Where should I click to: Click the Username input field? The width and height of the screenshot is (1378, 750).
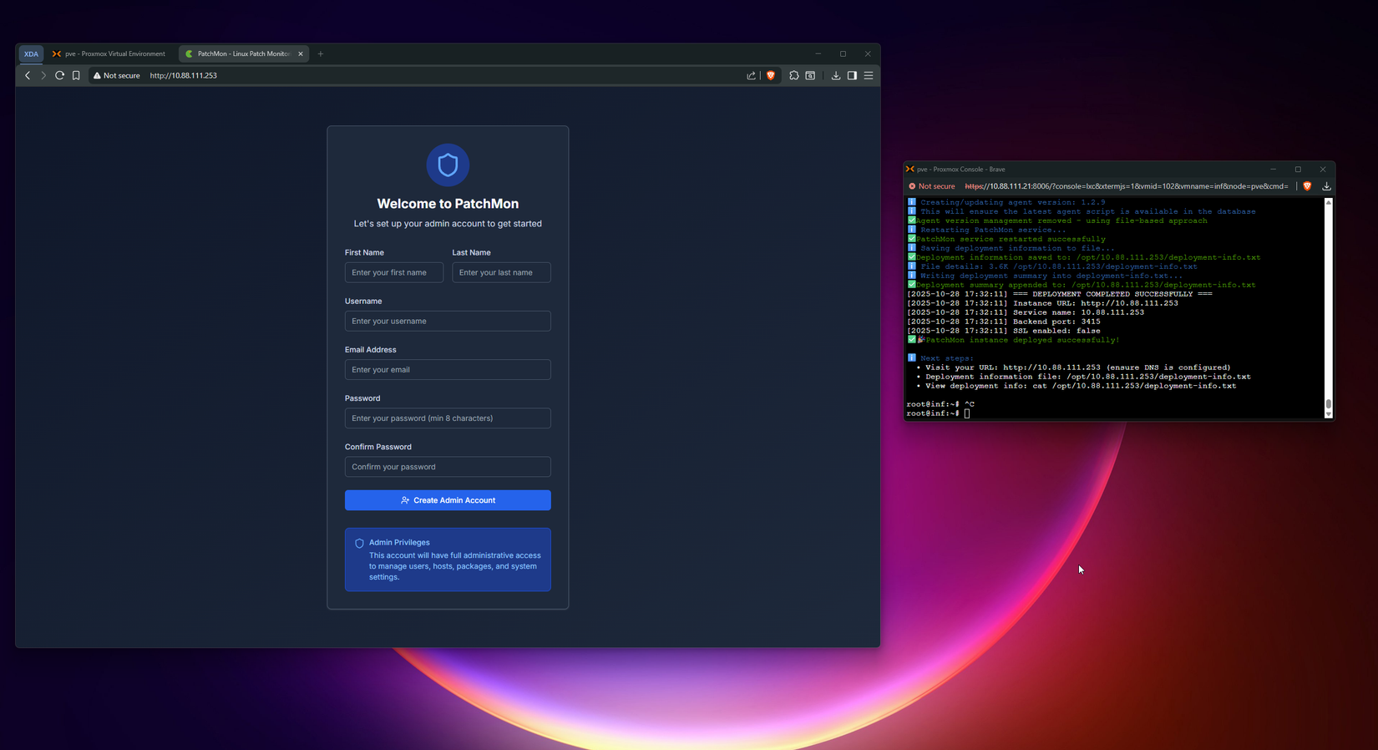pyautogui.click(x=448, y=321)
